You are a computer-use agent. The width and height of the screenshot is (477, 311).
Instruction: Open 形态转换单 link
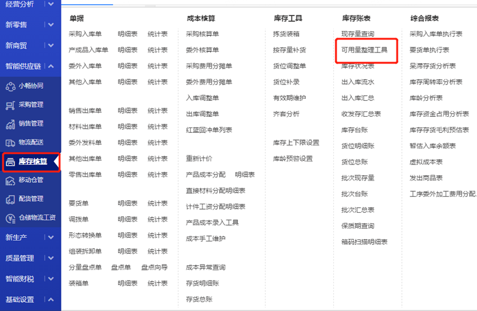[85, 235]
